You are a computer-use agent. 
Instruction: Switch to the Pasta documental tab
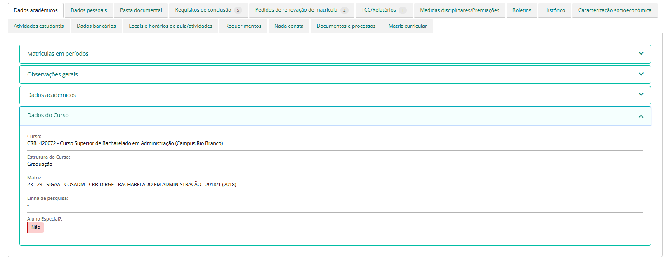[141, 10]
